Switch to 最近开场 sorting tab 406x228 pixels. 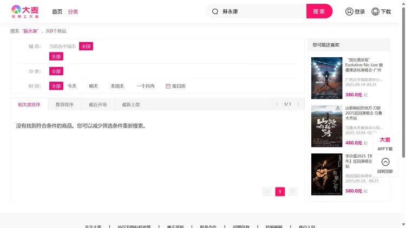97,104
